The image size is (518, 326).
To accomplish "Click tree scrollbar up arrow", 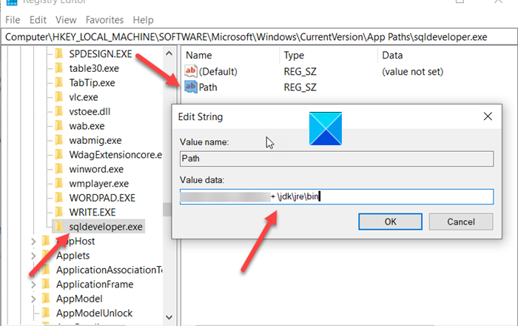I will [x=169, y=53].
